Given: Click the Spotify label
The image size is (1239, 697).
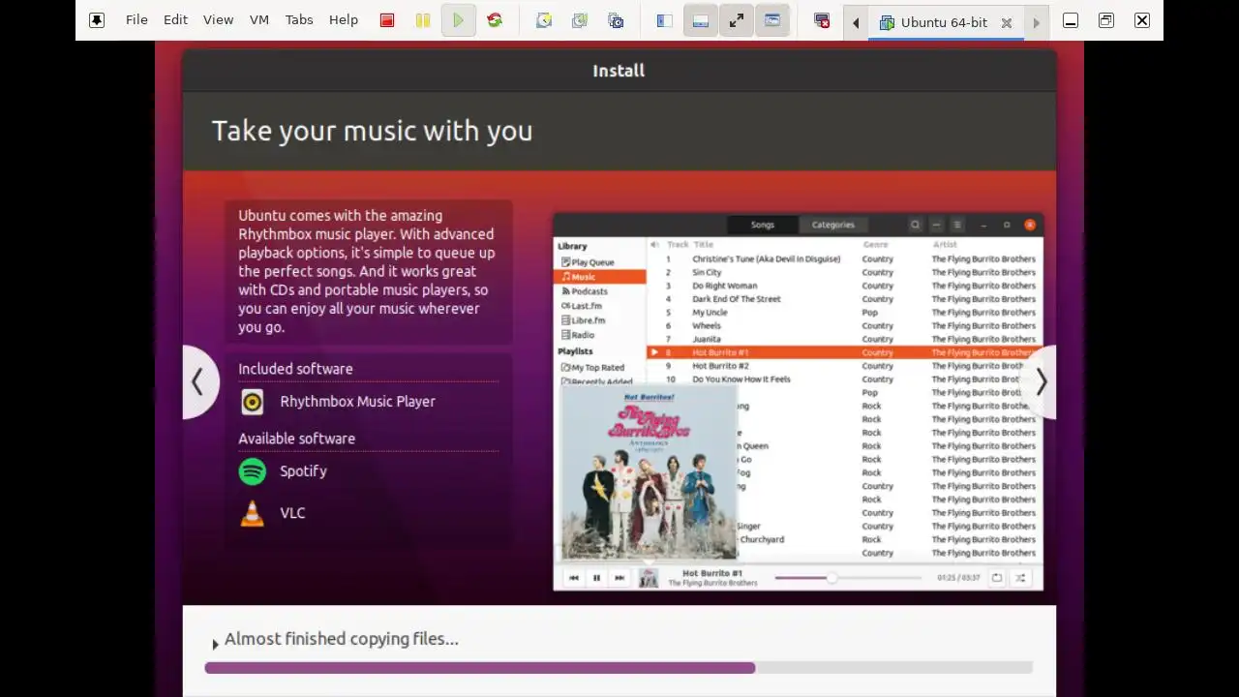Looking at the screenshot, I should [303, 471].
